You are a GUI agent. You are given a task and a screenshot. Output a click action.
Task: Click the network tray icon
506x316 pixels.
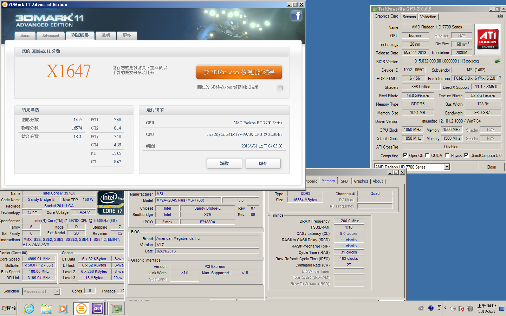pyautogui.click(x=470, y=309)
